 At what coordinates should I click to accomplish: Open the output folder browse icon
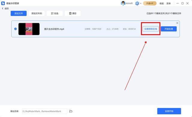tap(71, 111)
